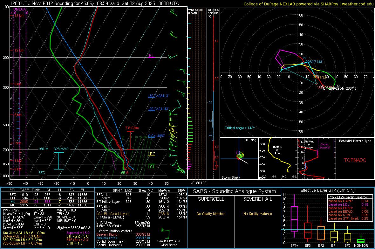The height and width of the screenshot is (249, 375).
Task: Click the LCL-EL (Cloud Layer) row
Action: [142, 214]
